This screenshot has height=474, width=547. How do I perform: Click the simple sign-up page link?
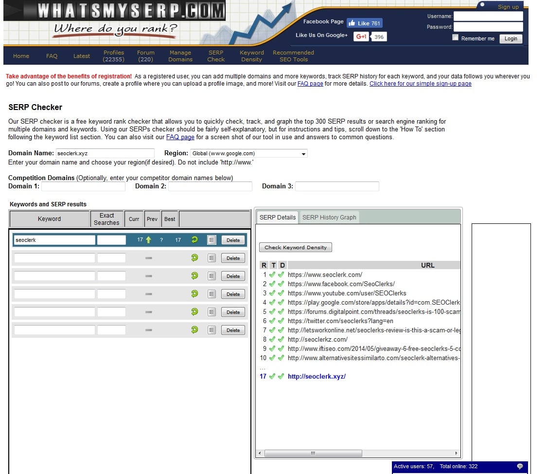point(421,84)
